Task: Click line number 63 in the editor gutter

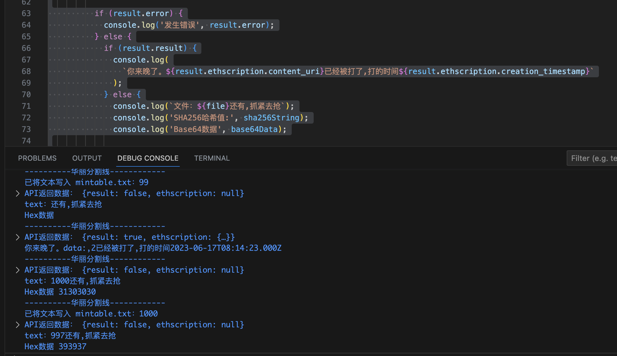Action: point(26,14)
